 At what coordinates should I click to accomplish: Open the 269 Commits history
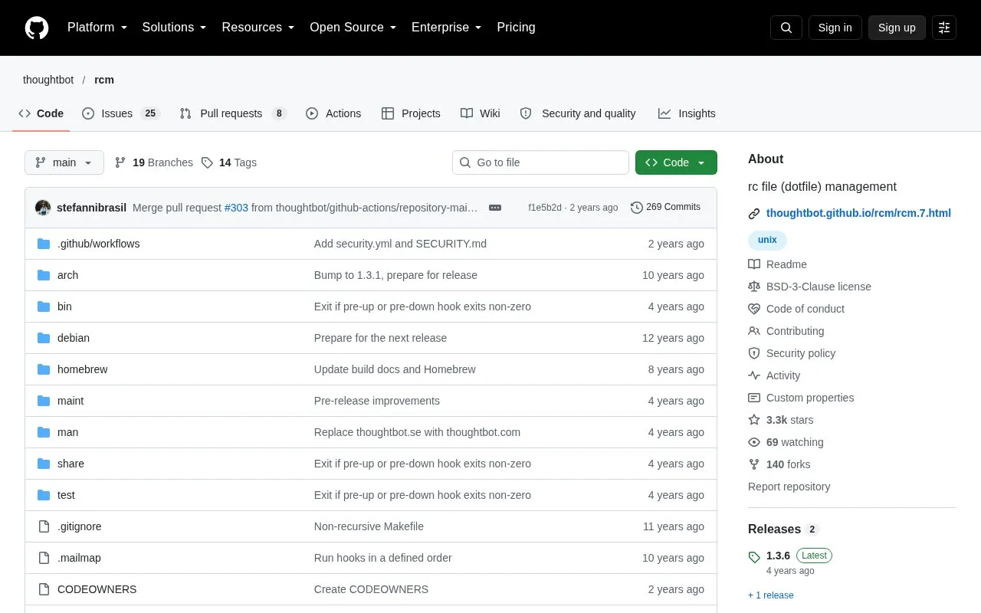665,207
